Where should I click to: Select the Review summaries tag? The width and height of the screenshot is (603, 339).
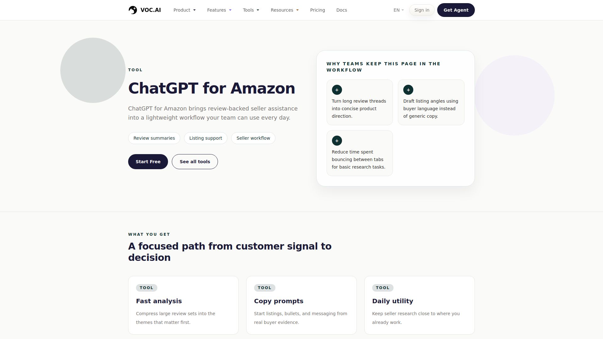[154, 138]
